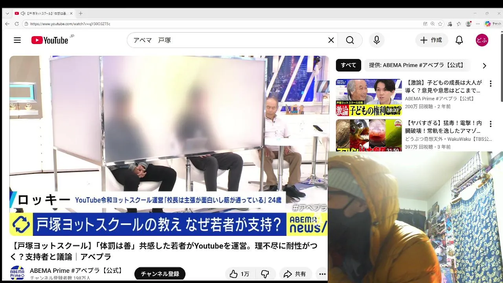Click チャンネル登録者数 198万人 text

pos(60,278)
